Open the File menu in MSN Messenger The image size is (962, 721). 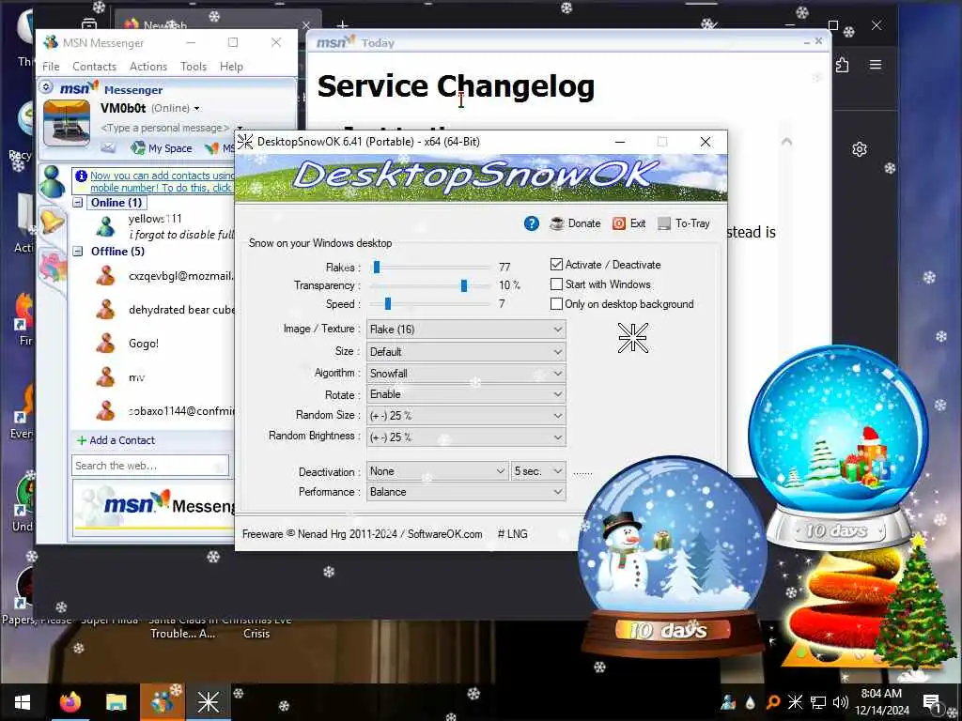[x=51, y=67]
